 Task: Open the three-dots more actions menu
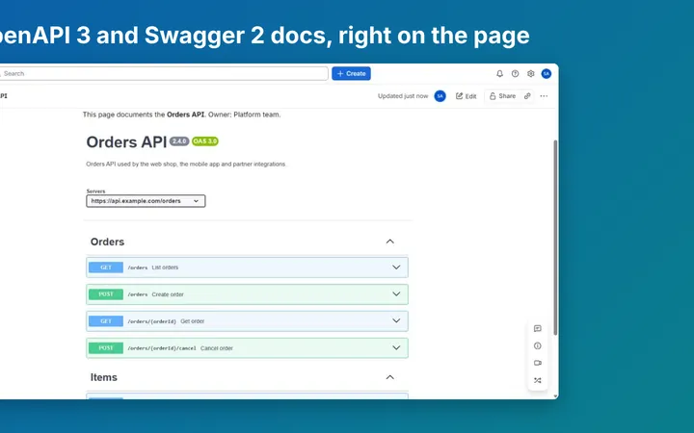pyautogui.click(x=544, y=96)
